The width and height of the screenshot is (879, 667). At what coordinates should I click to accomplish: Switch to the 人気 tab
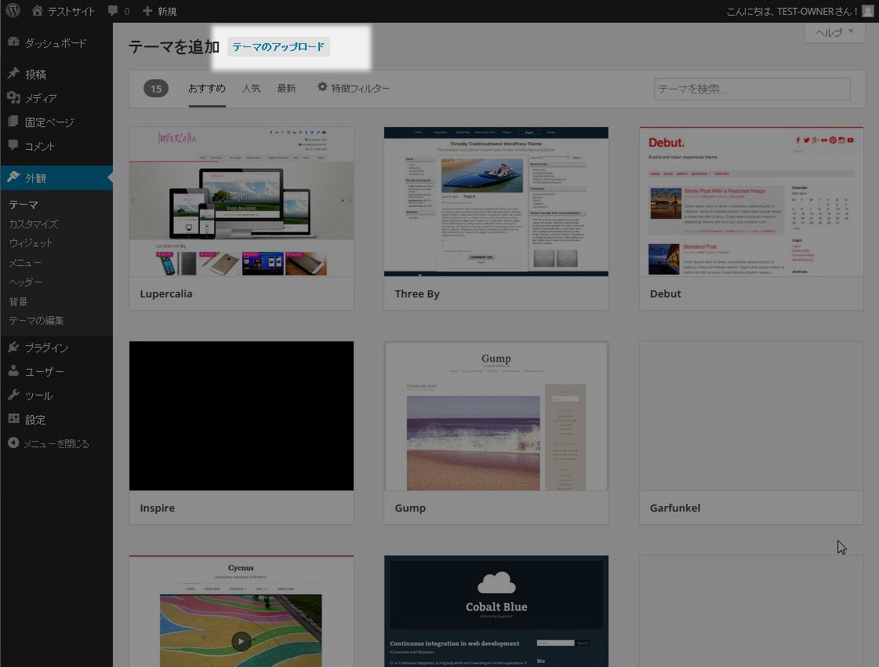click(251, 89)
